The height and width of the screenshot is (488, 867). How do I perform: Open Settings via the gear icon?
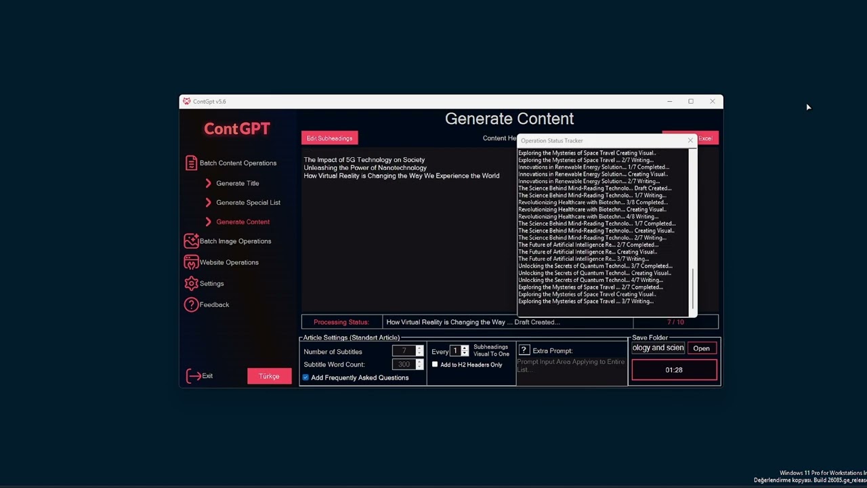point(191,283)
